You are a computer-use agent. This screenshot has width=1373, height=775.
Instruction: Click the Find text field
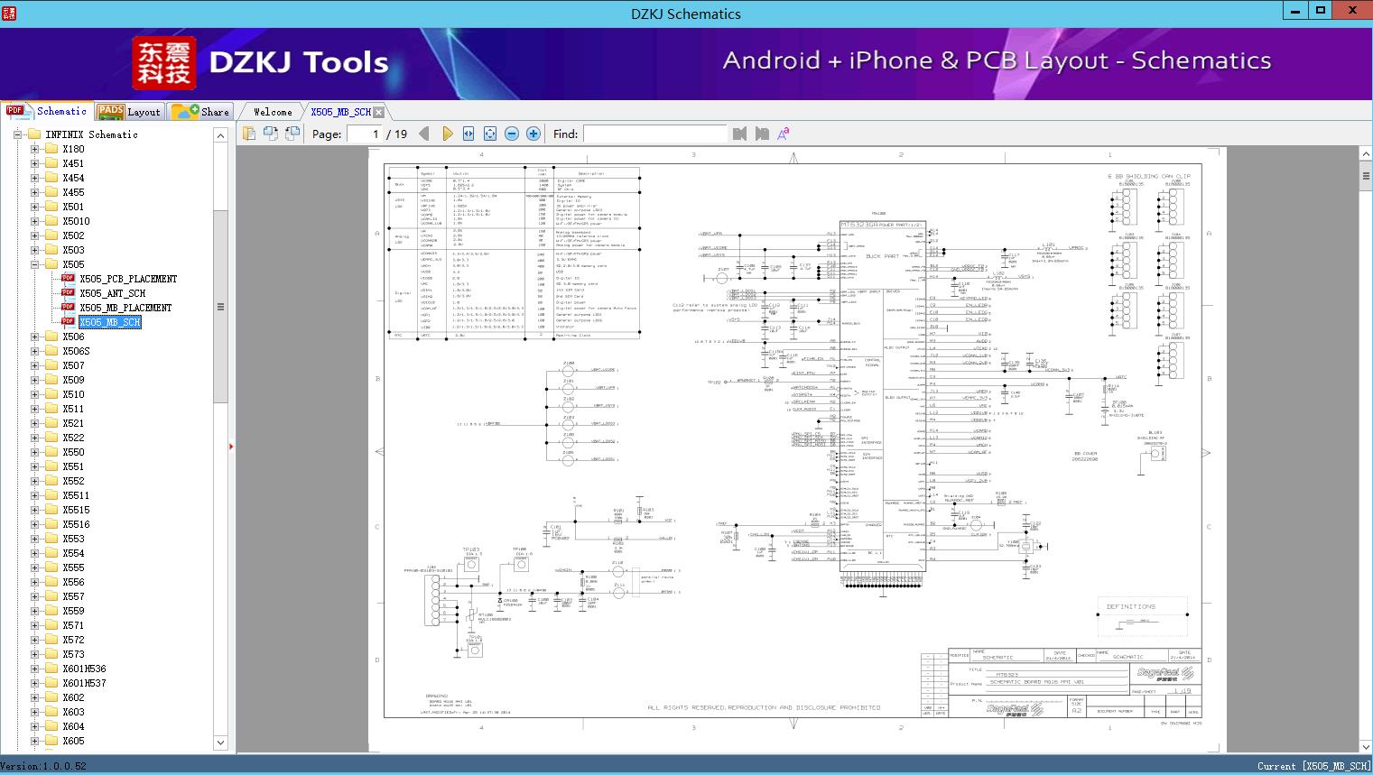pyautogui.click(x=654, y=134)
